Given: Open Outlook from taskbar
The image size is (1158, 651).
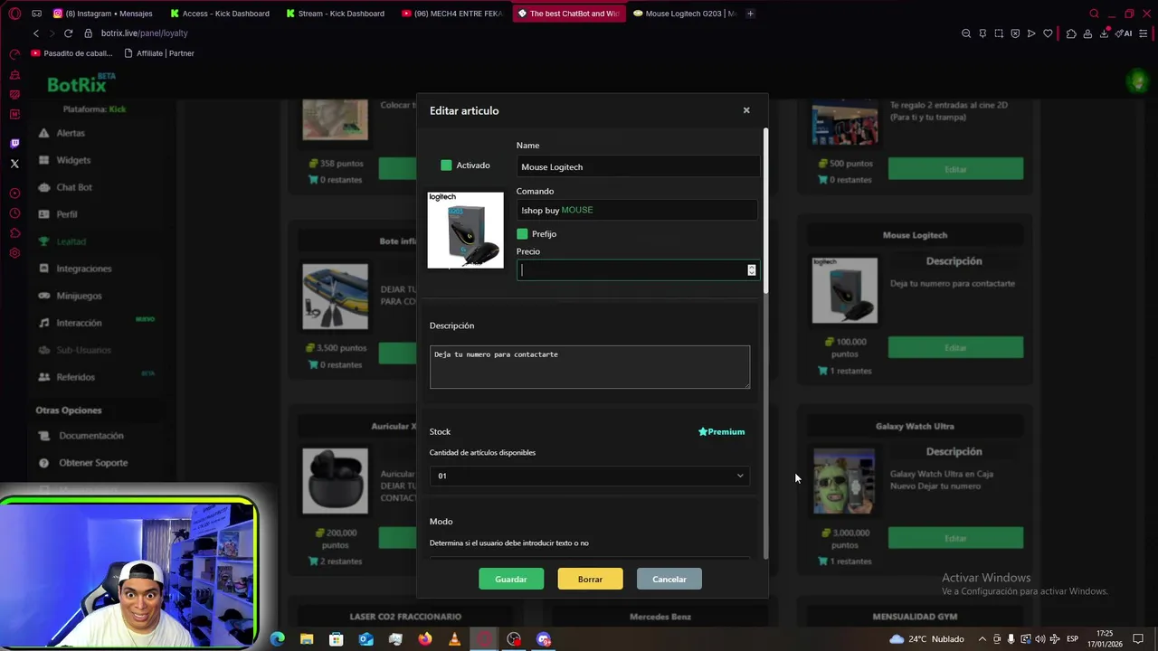Looking at the screenshot, I should (365, 639).
